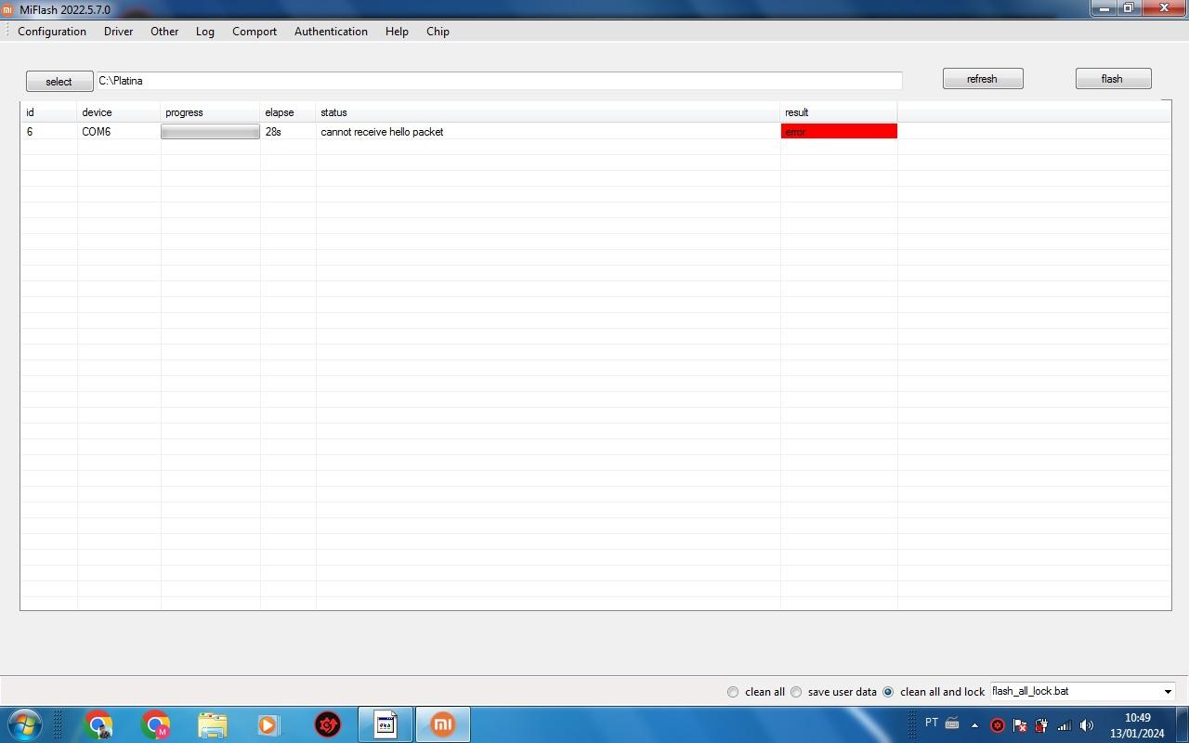Select the clean all radio button
The image size is (1189, 743).
(733, 692)
